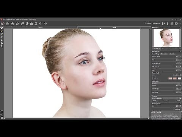
Task: Click the Fade value field
Action: [177, 70]
